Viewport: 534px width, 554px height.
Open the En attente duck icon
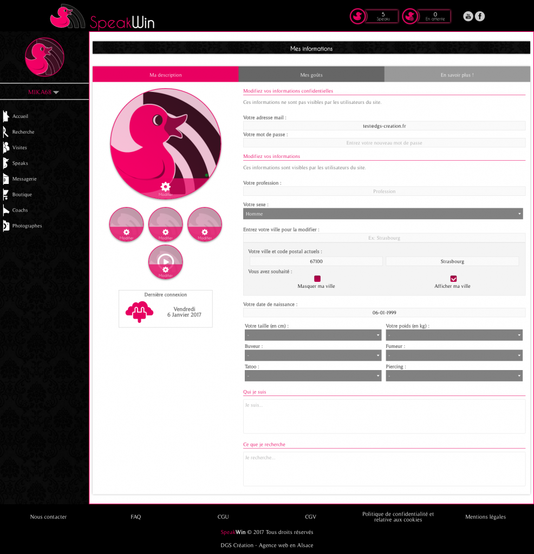pos(411,16)
